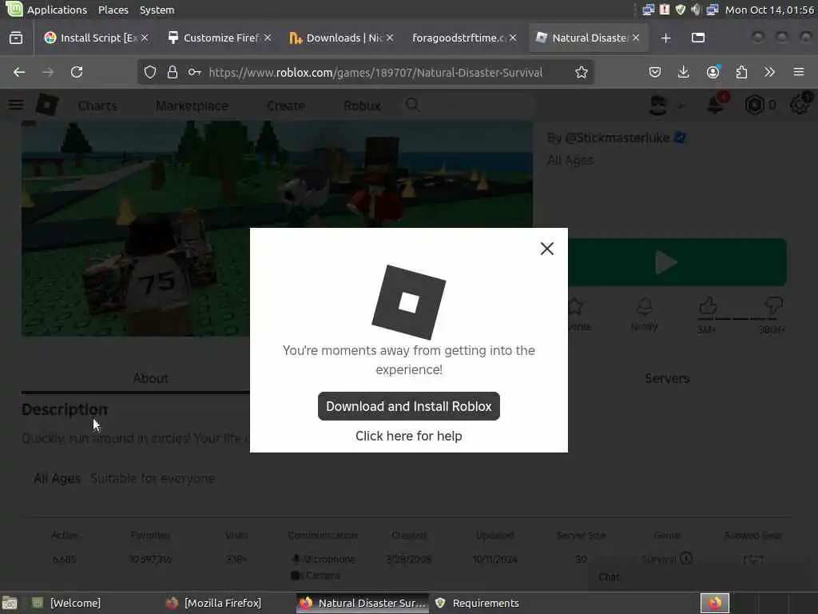Open the extensions puzzle icon
The width and height of the screenshot is (818, 614).
coord(741,72)
